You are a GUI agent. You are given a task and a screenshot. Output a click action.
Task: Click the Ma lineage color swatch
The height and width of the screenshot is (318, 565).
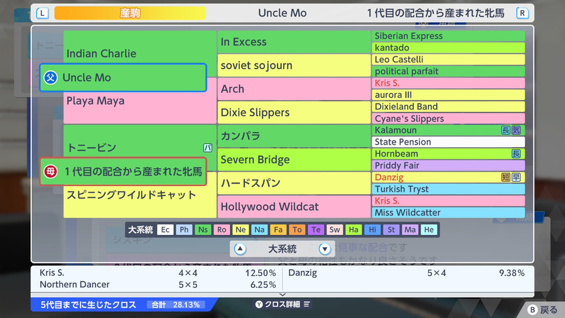[x=410, y=229]
